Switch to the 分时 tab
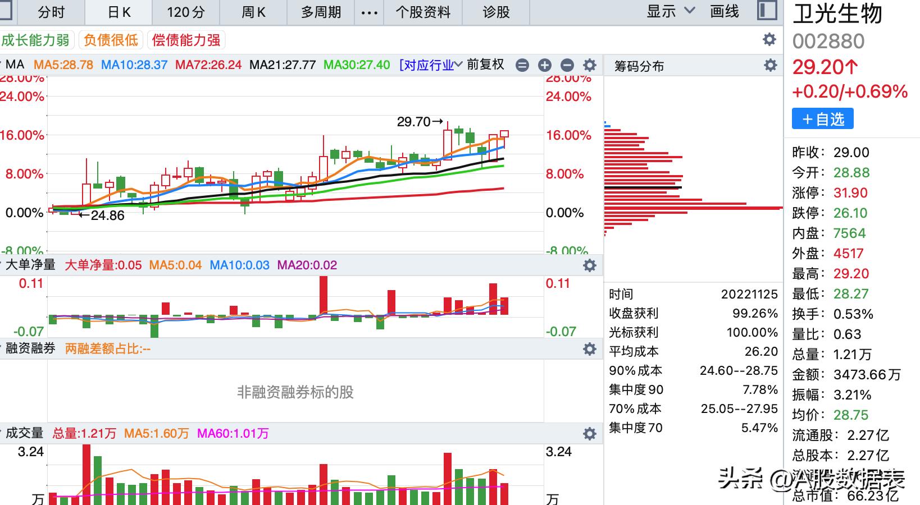The width and height of the screenshot is (920, 505). pos(51,12)
